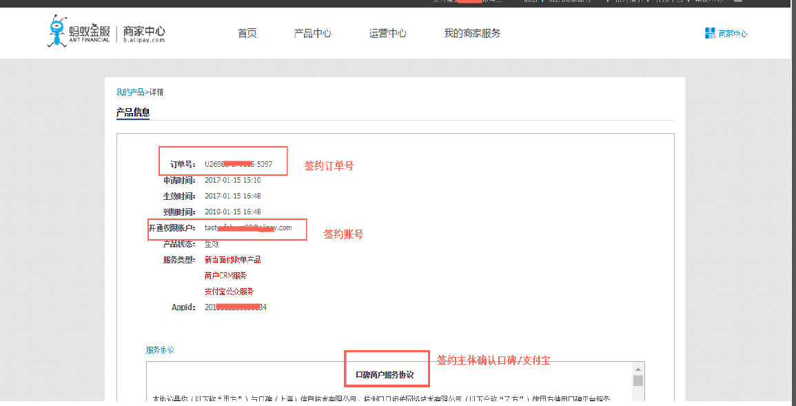Viewport: 796px width, 406px height.
Task: Click the 详情 breadcrumb text
Action: [156, 92]
